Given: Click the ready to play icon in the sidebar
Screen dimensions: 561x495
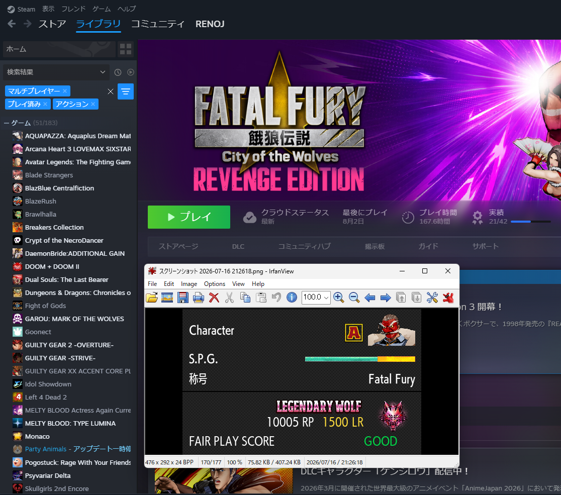Looking at the screenshot, I should 131,72.
